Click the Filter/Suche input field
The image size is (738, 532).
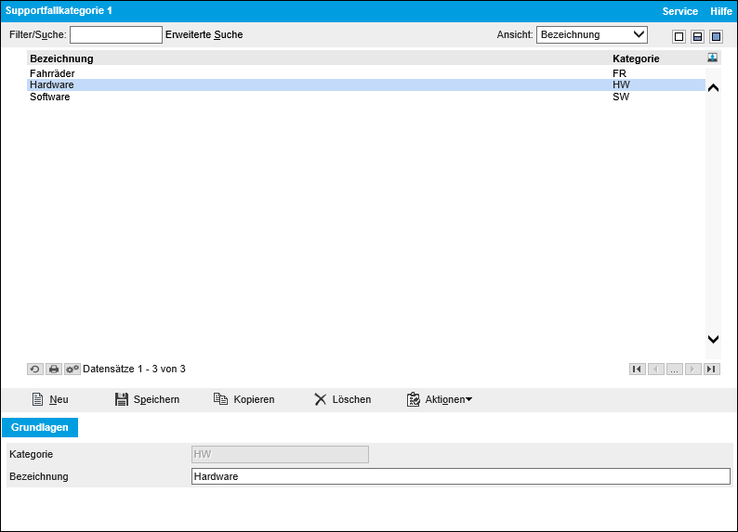(116, 35)
